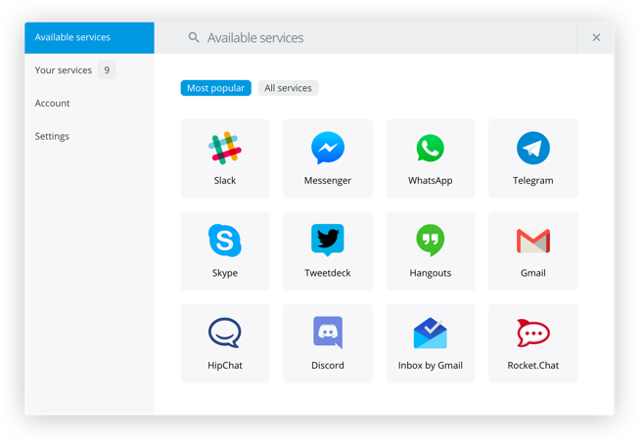
Task: Open Your services in sidebar
Action: [x=89, y=70]
